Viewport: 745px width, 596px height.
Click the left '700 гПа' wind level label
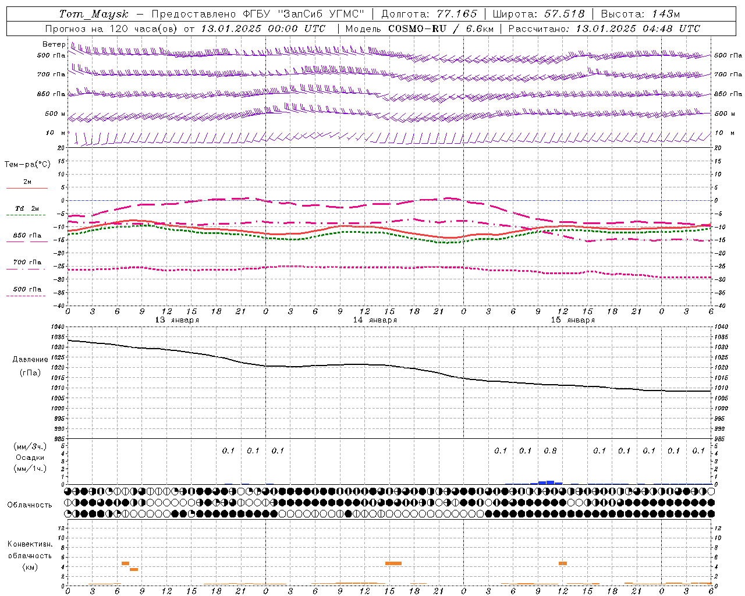51,74
